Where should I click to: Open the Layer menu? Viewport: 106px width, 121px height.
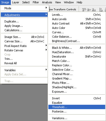tap(15, 2)
